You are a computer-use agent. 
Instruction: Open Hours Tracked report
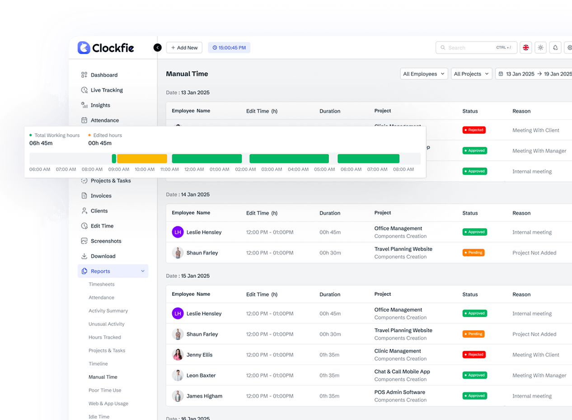point(105,337)
